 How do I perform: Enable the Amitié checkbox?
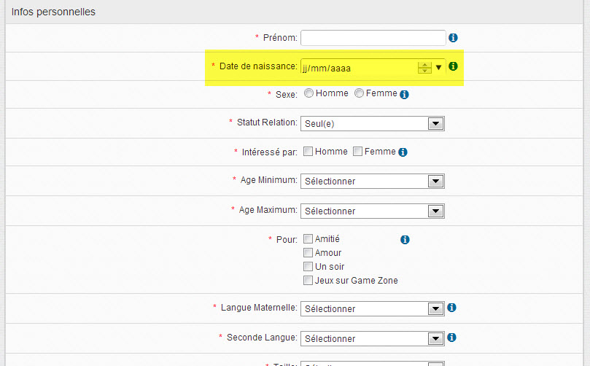pos(308,238)
